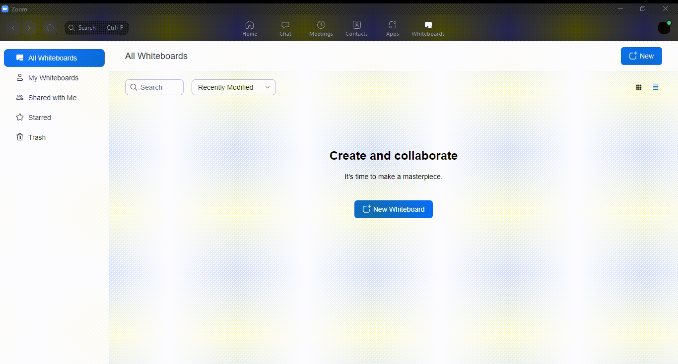
Task: Create a whiteboard with the New button
Action: [x=641, y=56]
